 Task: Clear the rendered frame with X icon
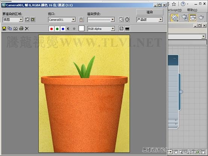coord(27,29)
